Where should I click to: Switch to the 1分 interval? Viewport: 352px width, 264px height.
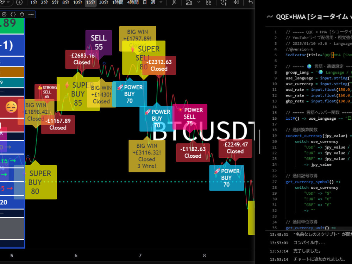click(34, 2)
